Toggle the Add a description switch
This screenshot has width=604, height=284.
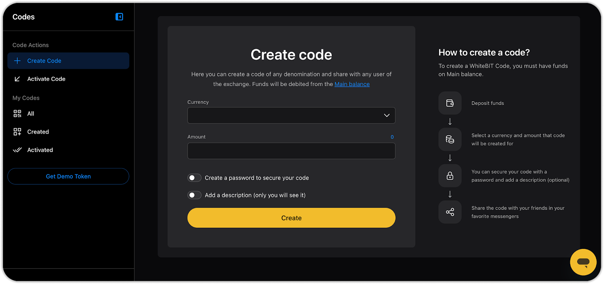click(x=194, y=195)
